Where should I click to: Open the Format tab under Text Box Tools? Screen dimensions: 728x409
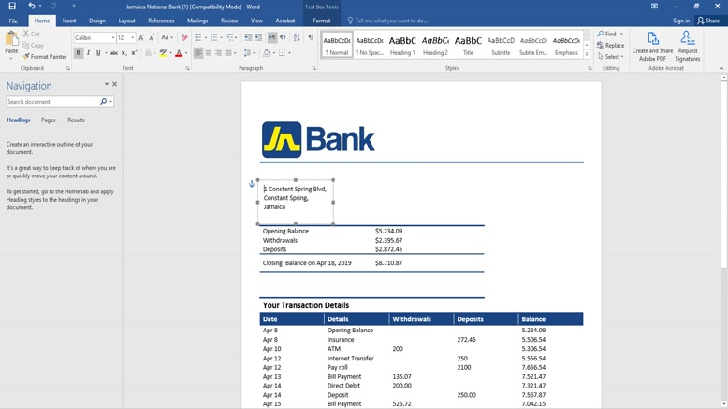point(321,21)
